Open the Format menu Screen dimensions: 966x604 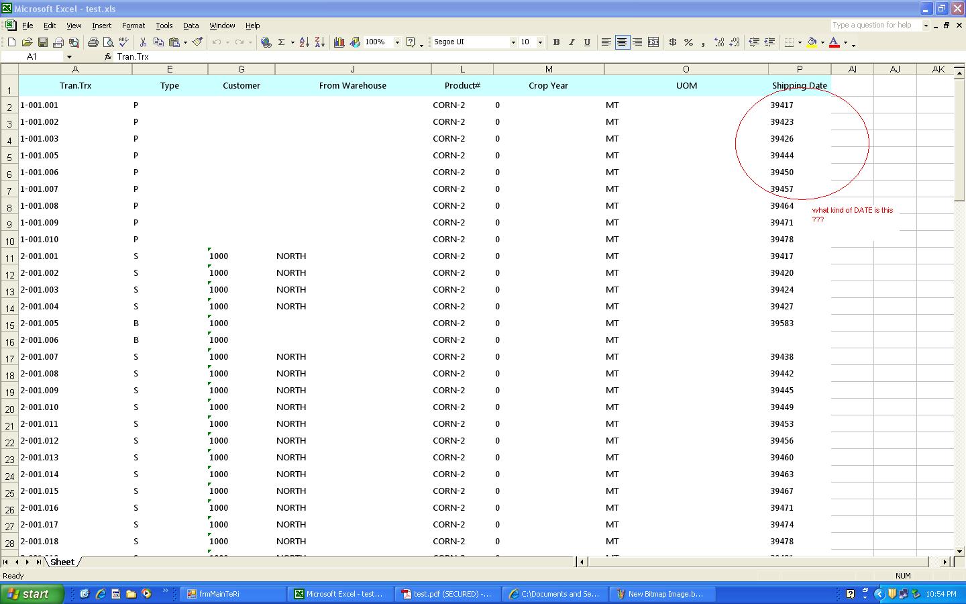coord(133,26)
